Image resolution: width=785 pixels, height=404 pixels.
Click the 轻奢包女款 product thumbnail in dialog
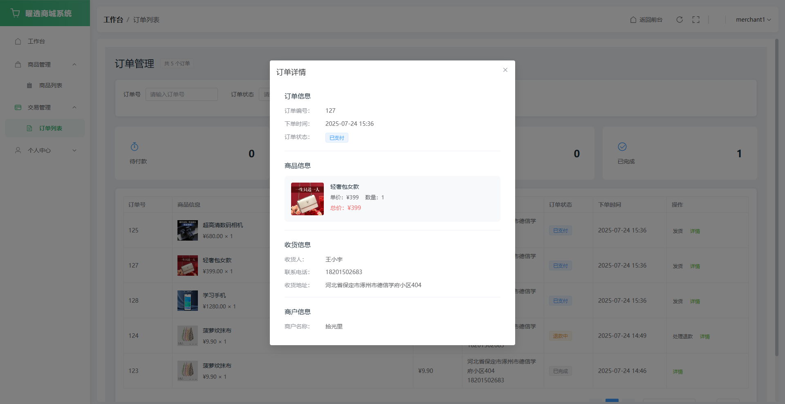(x=307, y=199)
